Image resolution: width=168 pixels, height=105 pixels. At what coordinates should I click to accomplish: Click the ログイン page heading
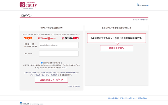[27, 15]
